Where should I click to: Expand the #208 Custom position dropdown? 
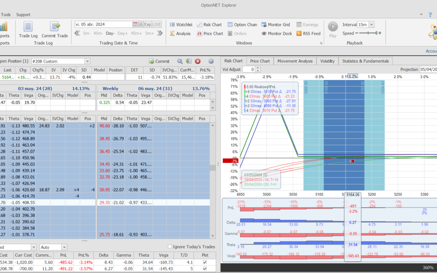(87, 61)
